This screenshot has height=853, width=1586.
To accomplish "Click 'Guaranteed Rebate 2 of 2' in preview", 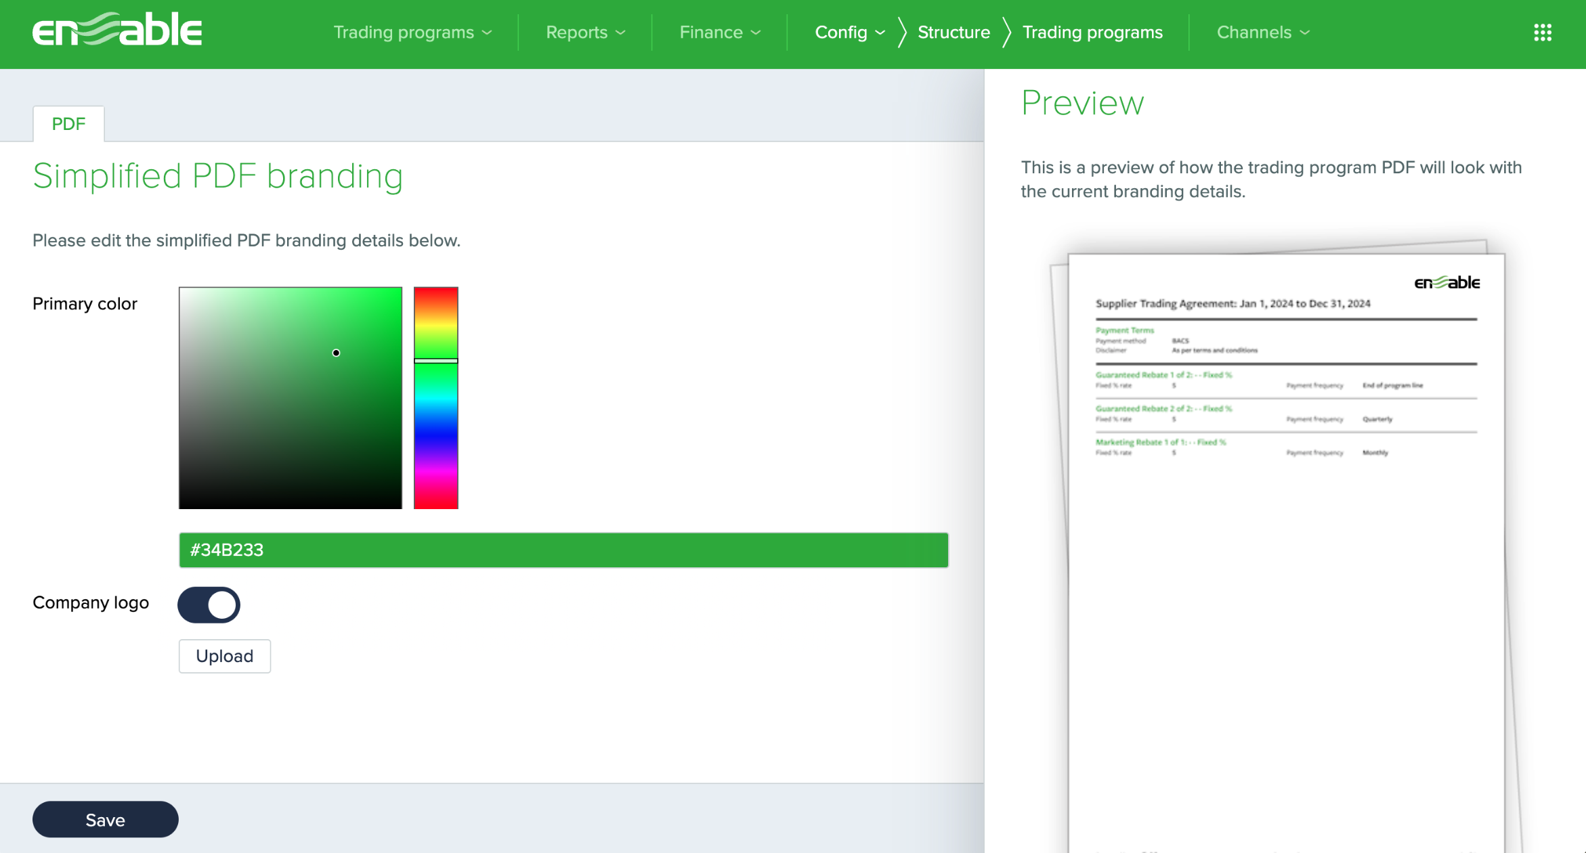I will pos(1163,408).
